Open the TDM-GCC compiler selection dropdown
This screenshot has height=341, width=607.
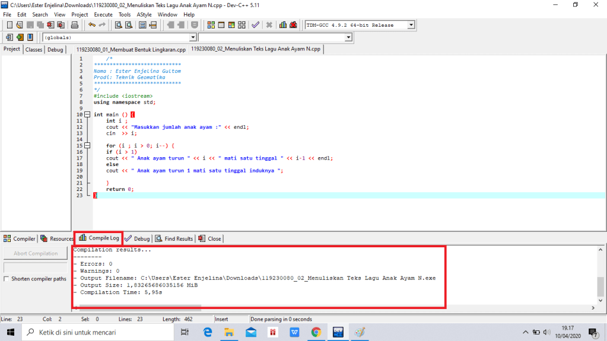pos(411,25)
